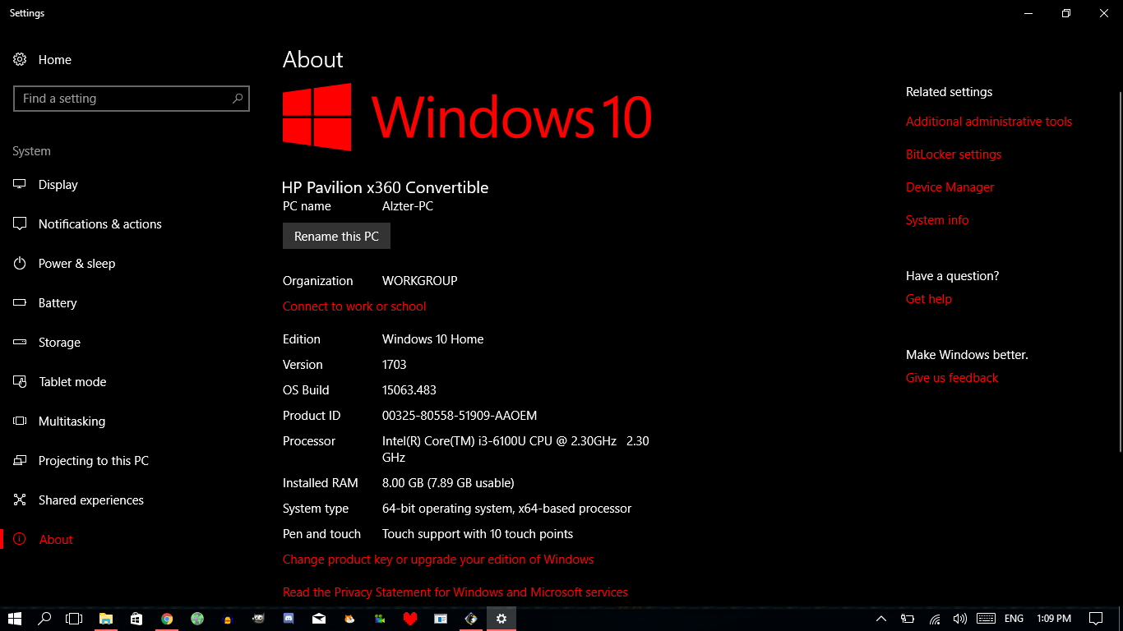Launch GIMP from the taskbar
Screen dimensions: 1123x631
[x=258, y=619]
